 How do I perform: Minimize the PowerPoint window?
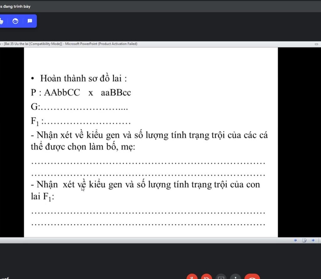316,44
